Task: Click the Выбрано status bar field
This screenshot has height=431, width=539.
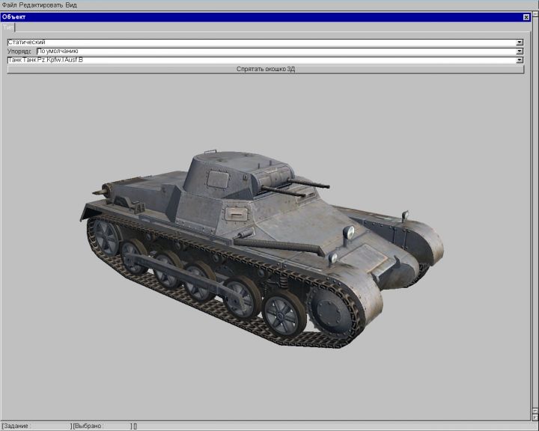Action: coord(101,426)
